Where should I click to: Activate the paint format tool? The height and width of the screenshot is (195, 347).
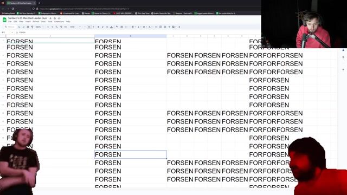point(32,27)
